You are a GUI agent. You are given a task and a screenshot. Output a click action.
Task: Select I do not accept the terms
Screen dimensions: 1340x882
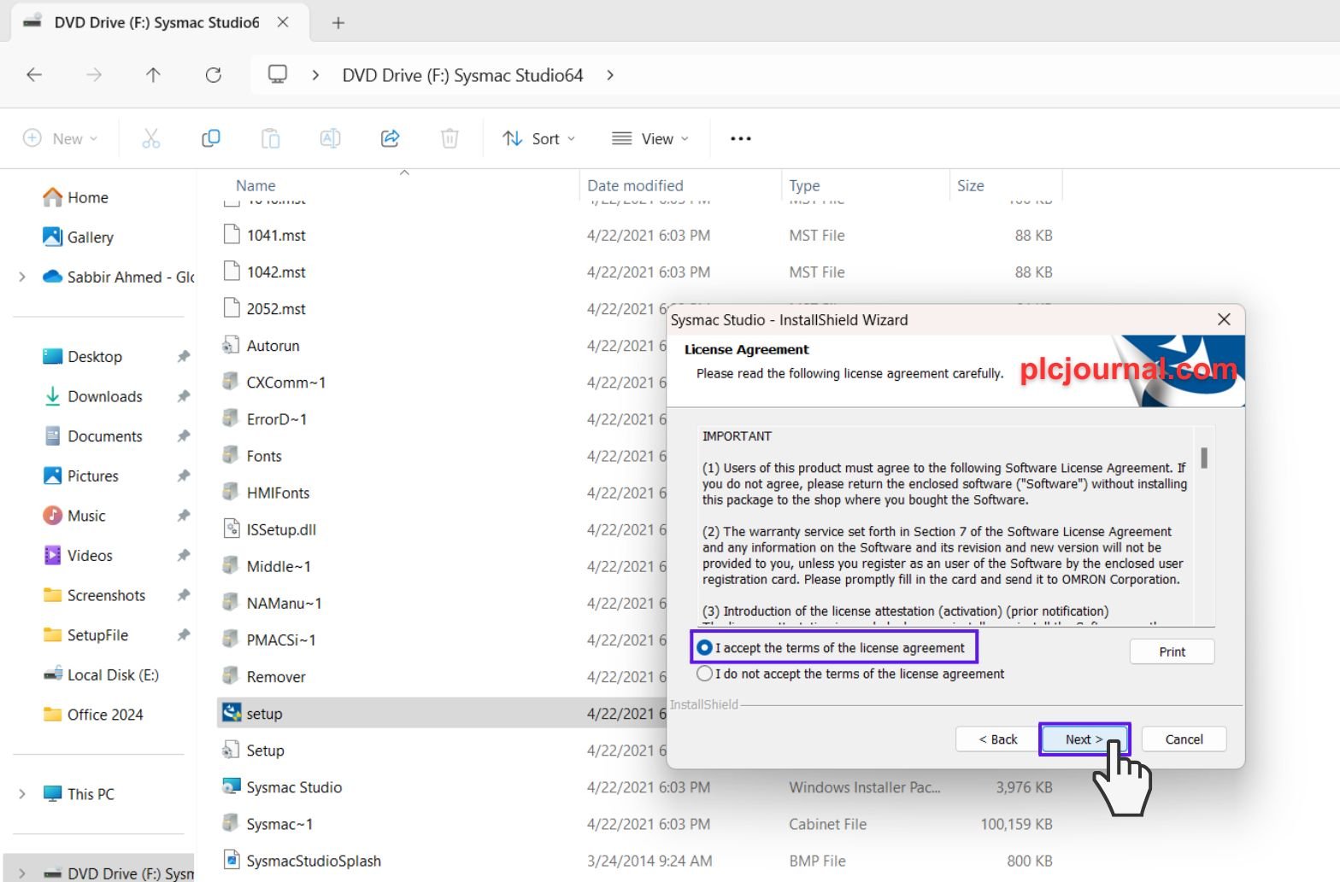tap(705, 674)
